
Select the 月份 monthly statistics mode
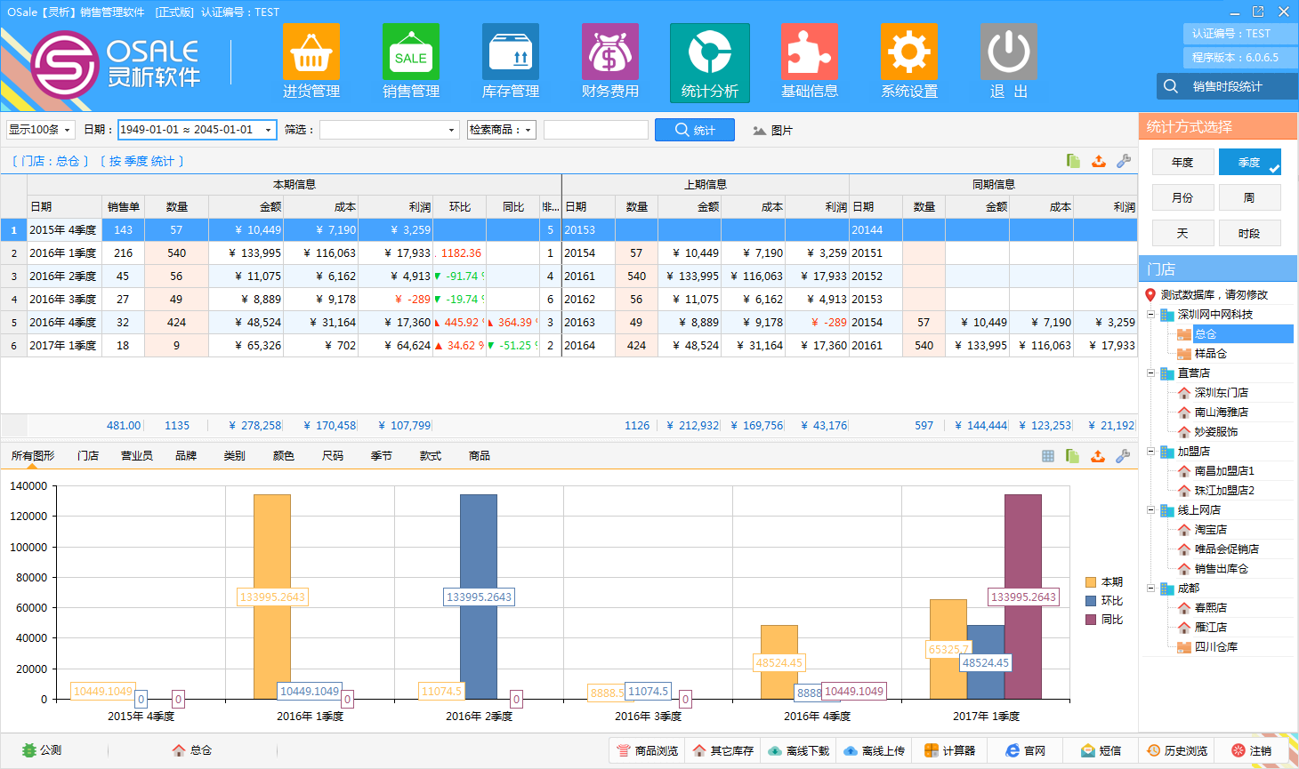1182,197
